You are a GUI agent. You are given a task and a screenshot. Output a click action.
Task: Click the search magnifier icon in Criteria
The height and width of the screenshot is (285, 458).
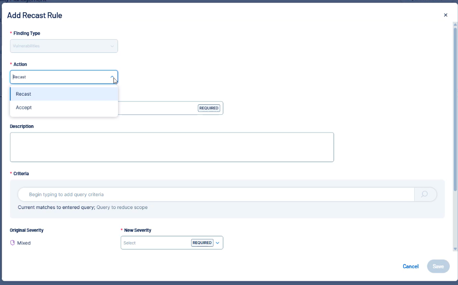coord(425,194)
